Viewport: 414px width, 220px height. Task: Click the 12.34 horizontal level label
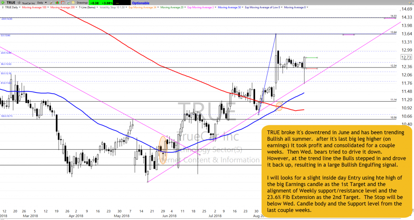[393, 66]
